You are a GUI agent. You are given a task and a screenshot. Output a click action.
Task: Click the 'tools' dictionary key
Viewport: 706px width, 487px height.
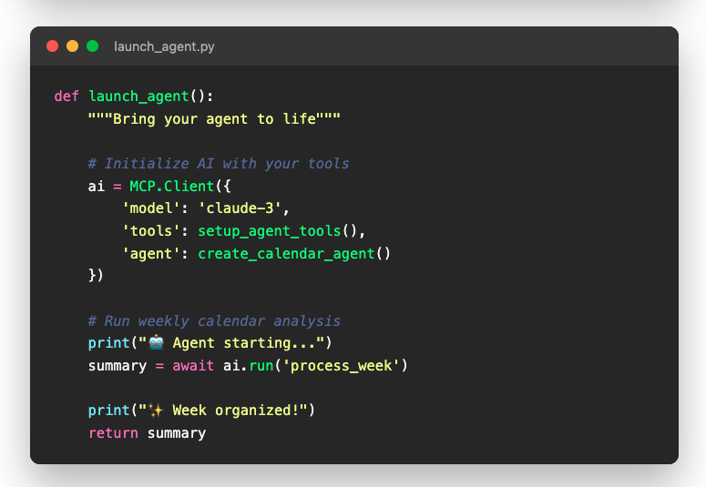tap(151, 231)
